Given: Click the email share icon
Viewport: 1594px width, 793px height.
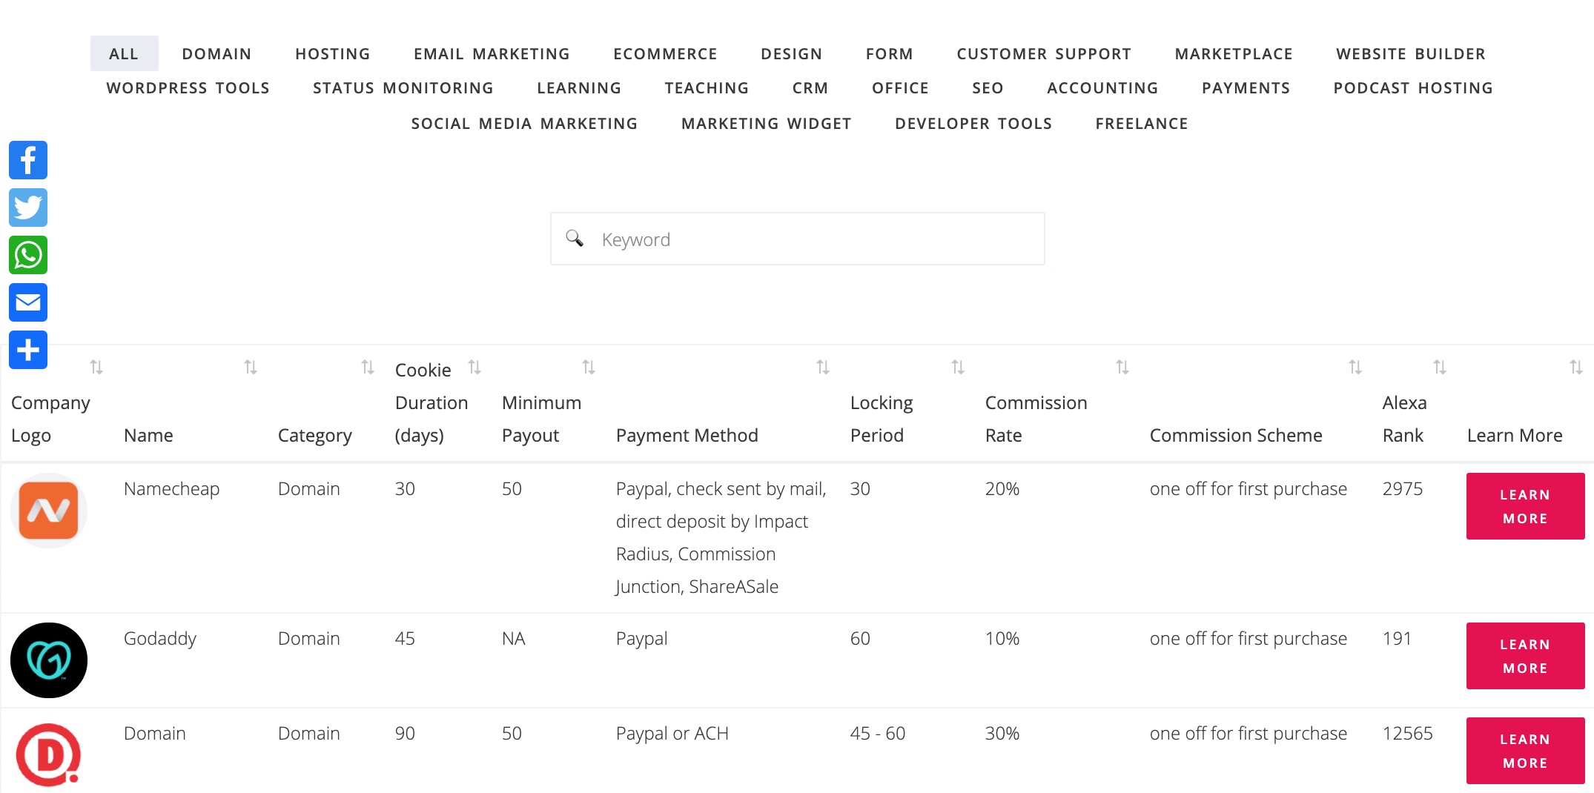Looking at the screenshot, I should pos(28,302).
